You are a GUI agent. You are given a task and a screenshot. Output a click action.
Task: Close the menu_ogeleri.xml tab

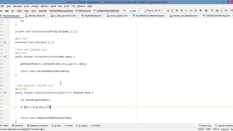click(x=129, y=16)
